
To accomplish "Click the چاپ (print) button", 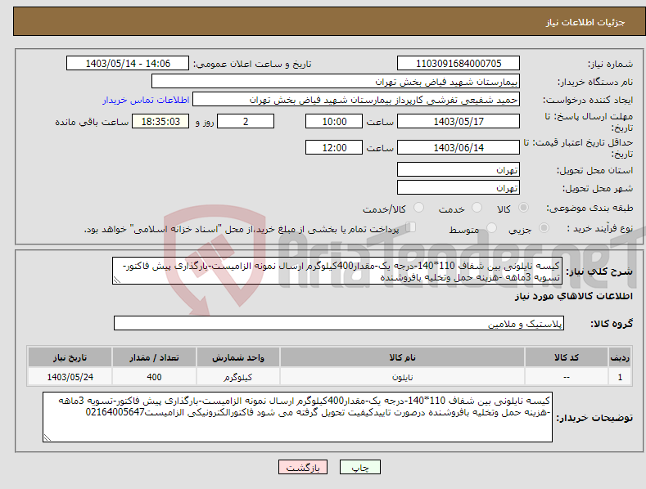I will click(359, 468).
